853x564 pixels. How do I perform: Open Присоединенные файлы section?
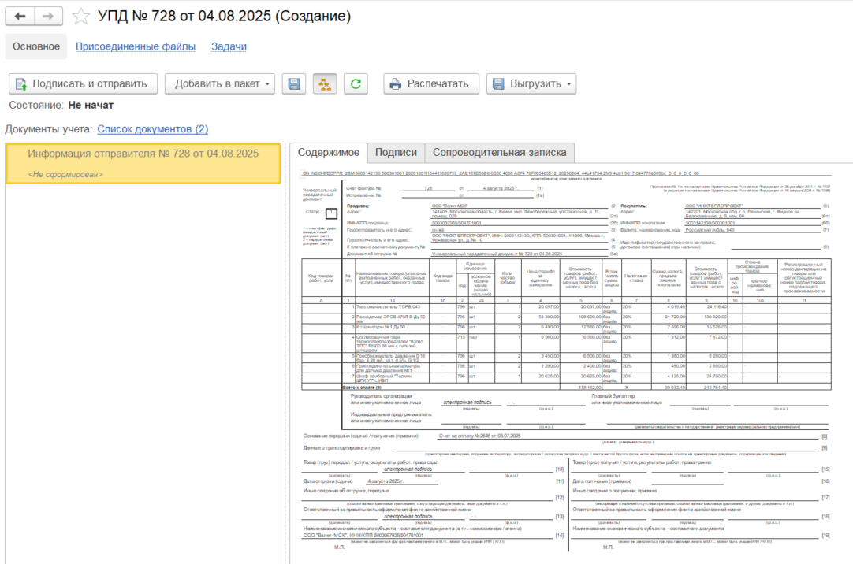[x=136, y=46]
